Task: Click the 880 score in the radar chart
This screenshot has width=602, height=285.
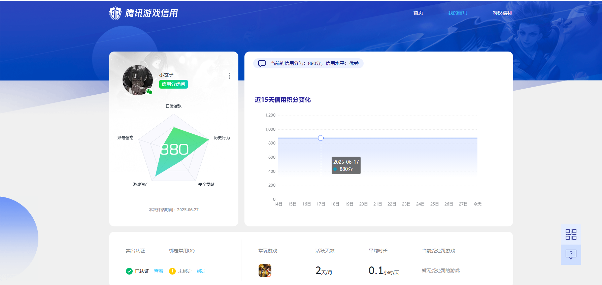Action: click(x=174, y=149)
